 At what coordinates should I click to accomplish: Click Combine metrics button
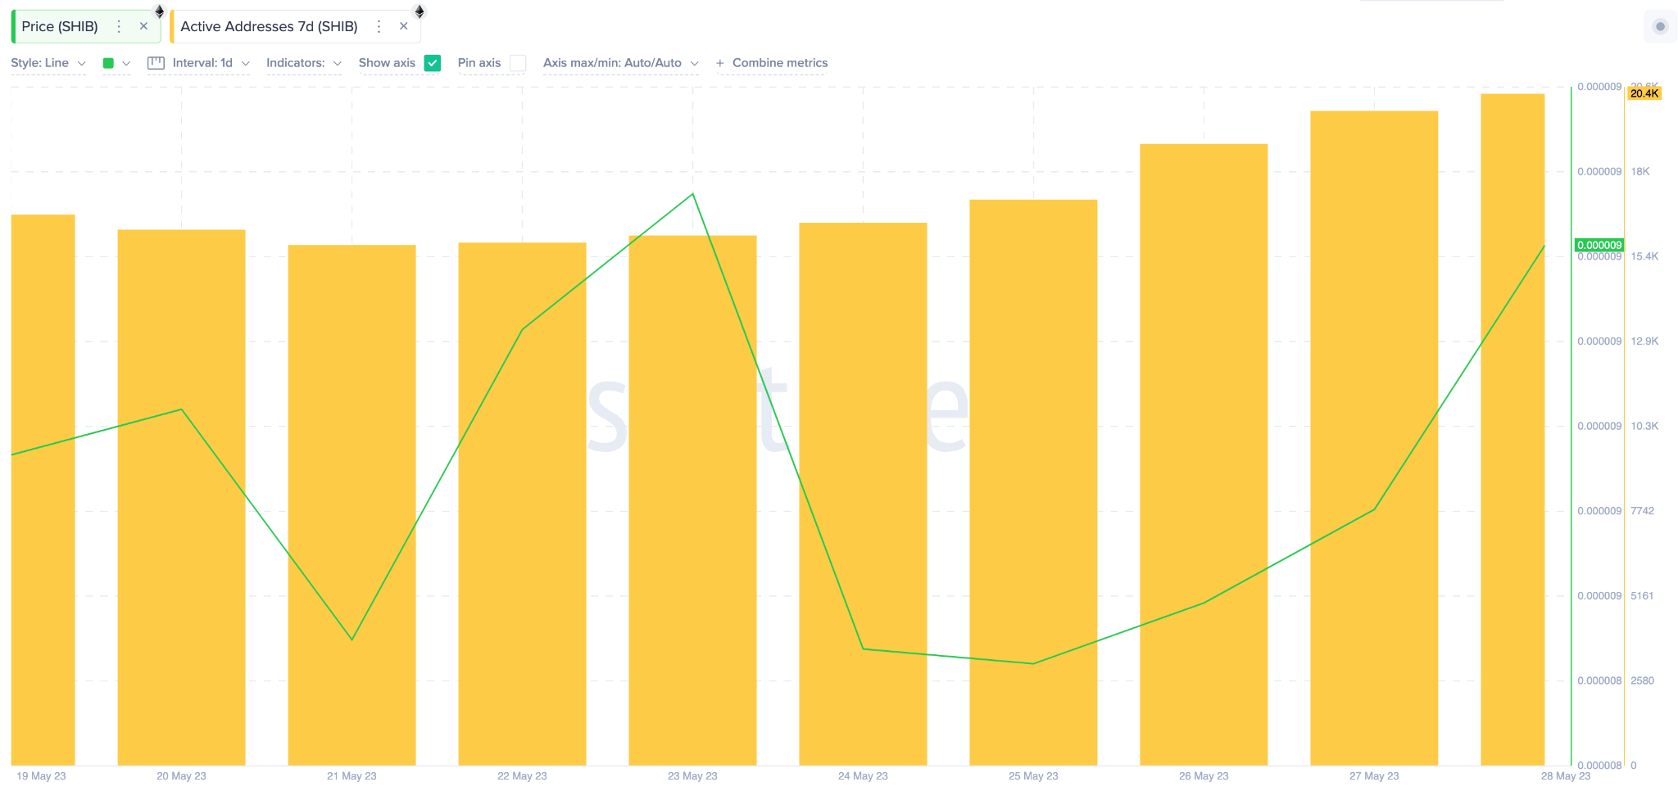pos(772,63)
